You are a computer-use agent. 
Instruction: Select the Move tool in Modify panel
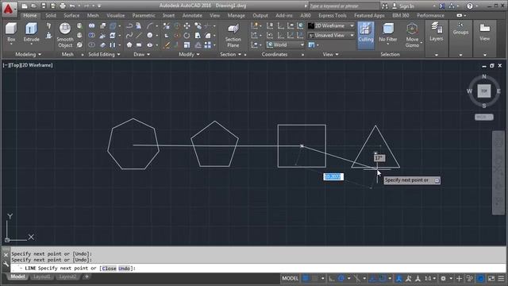point(187,25)
